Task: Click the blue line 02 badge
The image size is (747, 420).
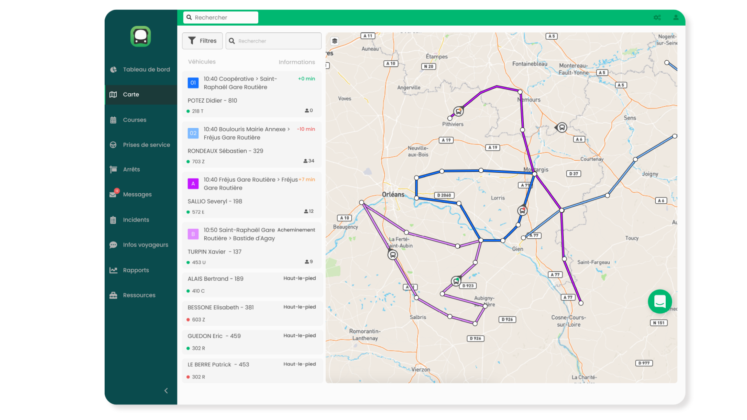Action: click(x=193, y=133)
